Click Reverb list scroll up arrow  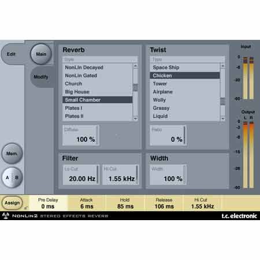point(135,66)
